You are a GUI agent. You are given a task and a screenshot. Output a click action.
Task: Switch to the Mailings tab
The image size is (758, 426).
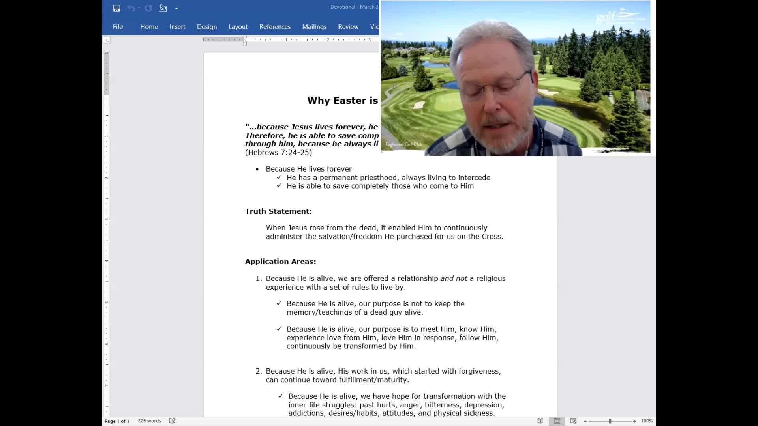pyautogui.click(x=314, y=26)
